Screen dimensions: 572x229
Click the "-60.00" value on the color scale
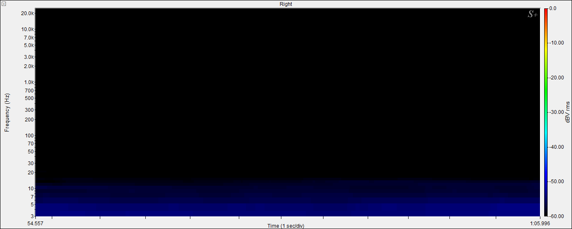[556, 216]
